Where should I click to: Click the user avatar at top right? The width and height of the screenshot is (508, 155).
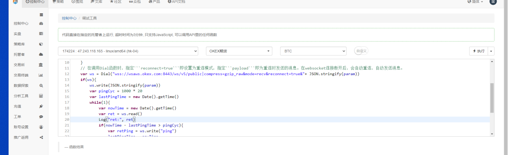point(493,2)
